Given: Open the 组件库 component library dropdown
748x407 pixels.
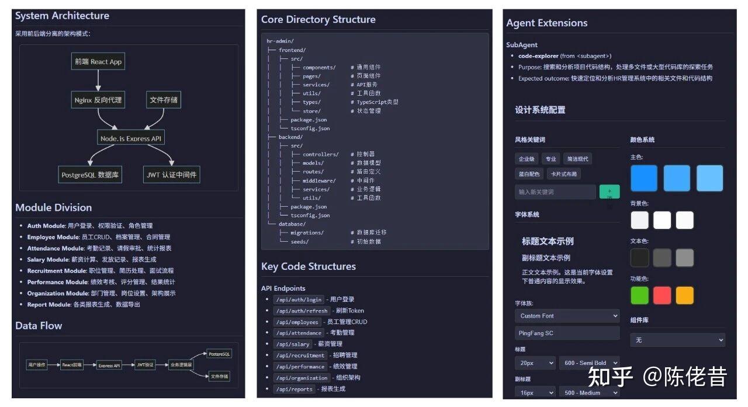Looking at the screenshot, I should coord(677,340).
